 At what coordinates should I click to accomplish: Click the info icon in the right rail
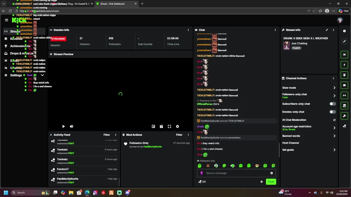point(344,31)
